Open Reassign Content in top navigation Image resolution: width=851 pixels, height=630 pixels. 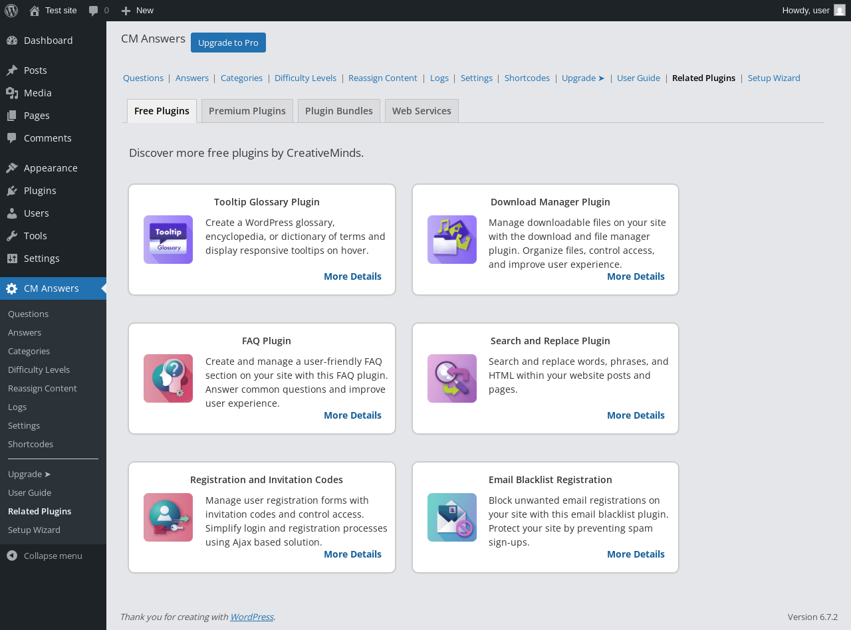coord(383,78)
